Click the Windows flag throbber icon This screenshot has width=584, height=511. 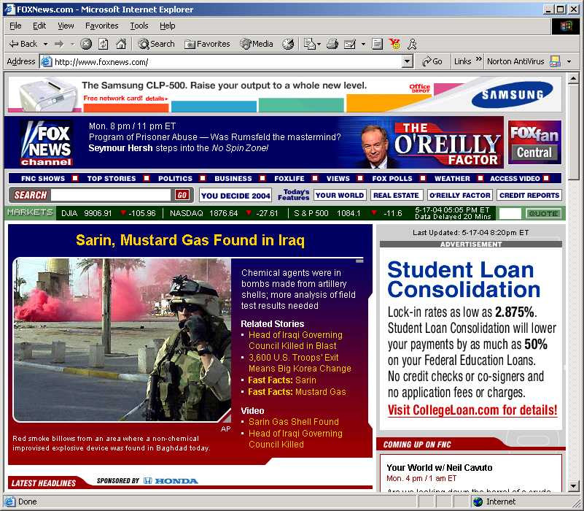565,26
